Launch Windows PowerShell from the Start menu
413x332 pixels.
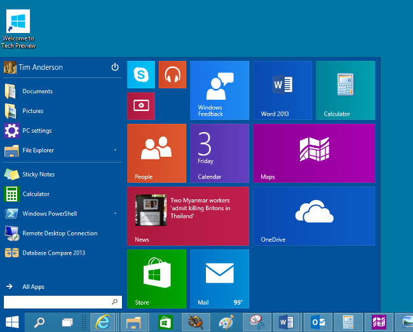click(62, 214)
